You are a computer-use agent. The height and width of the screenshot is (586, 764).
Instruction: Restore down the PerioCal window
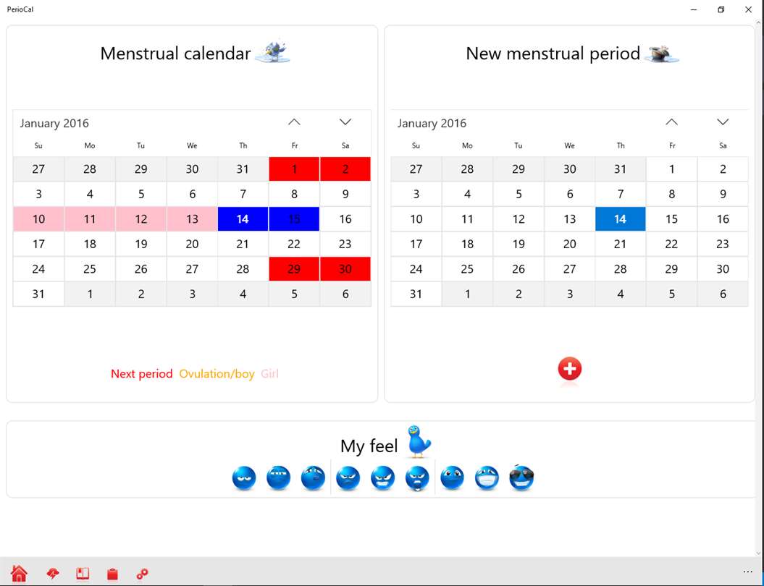tap(721, 9)
